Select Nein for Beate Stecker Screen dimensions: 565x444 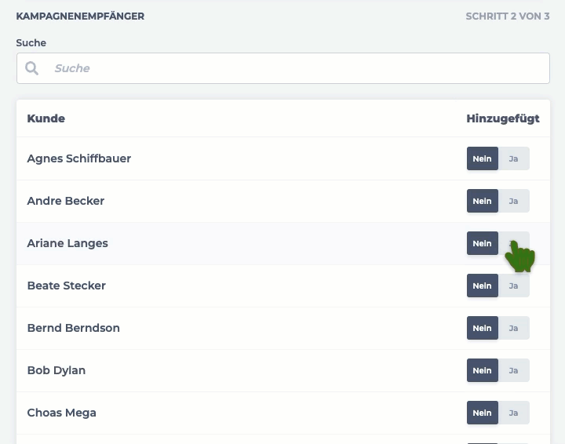point(483,286)
